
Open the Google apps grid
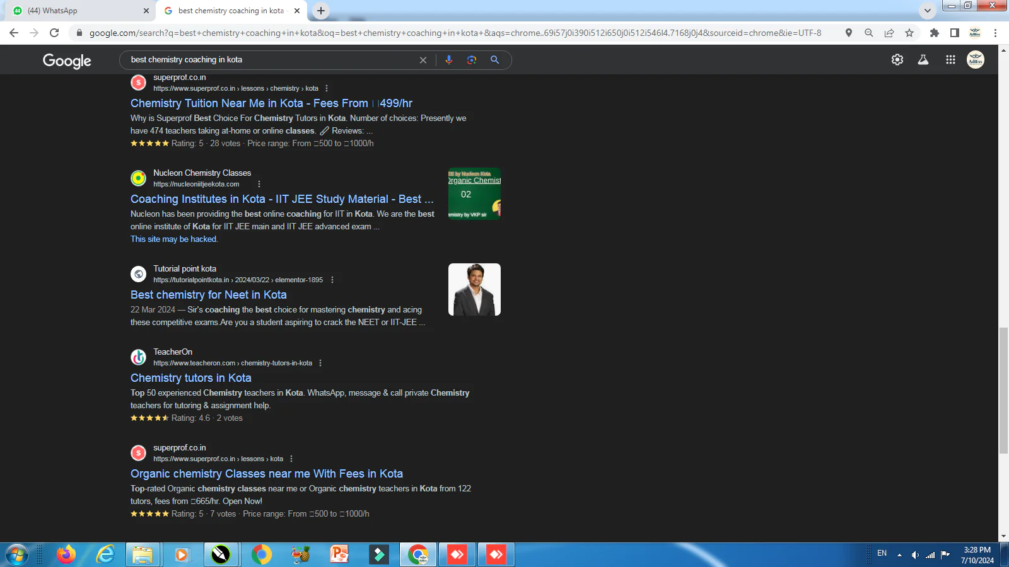[x=950, y=60]
